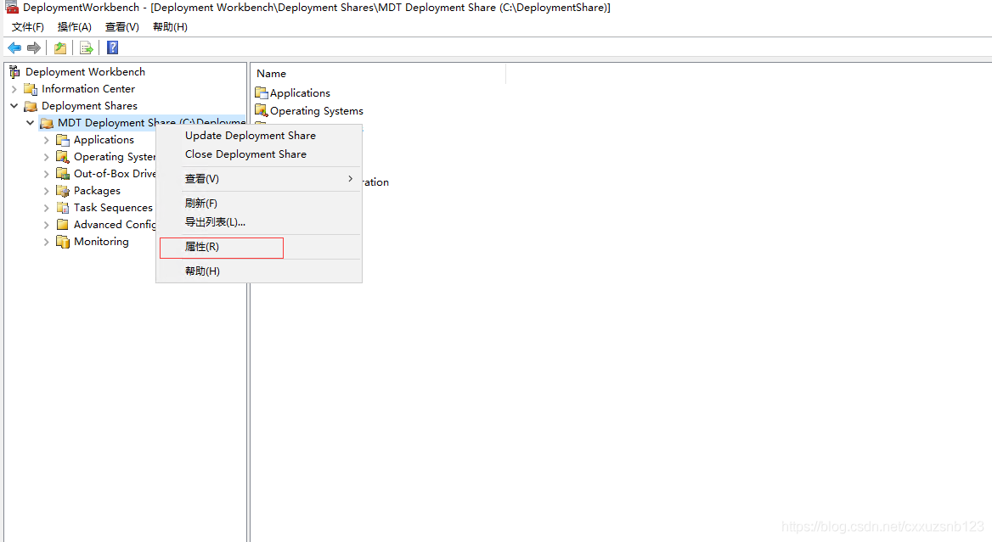Expand the Information Center node
Viewport: 992px width, 542px height.
coord(14,89)
